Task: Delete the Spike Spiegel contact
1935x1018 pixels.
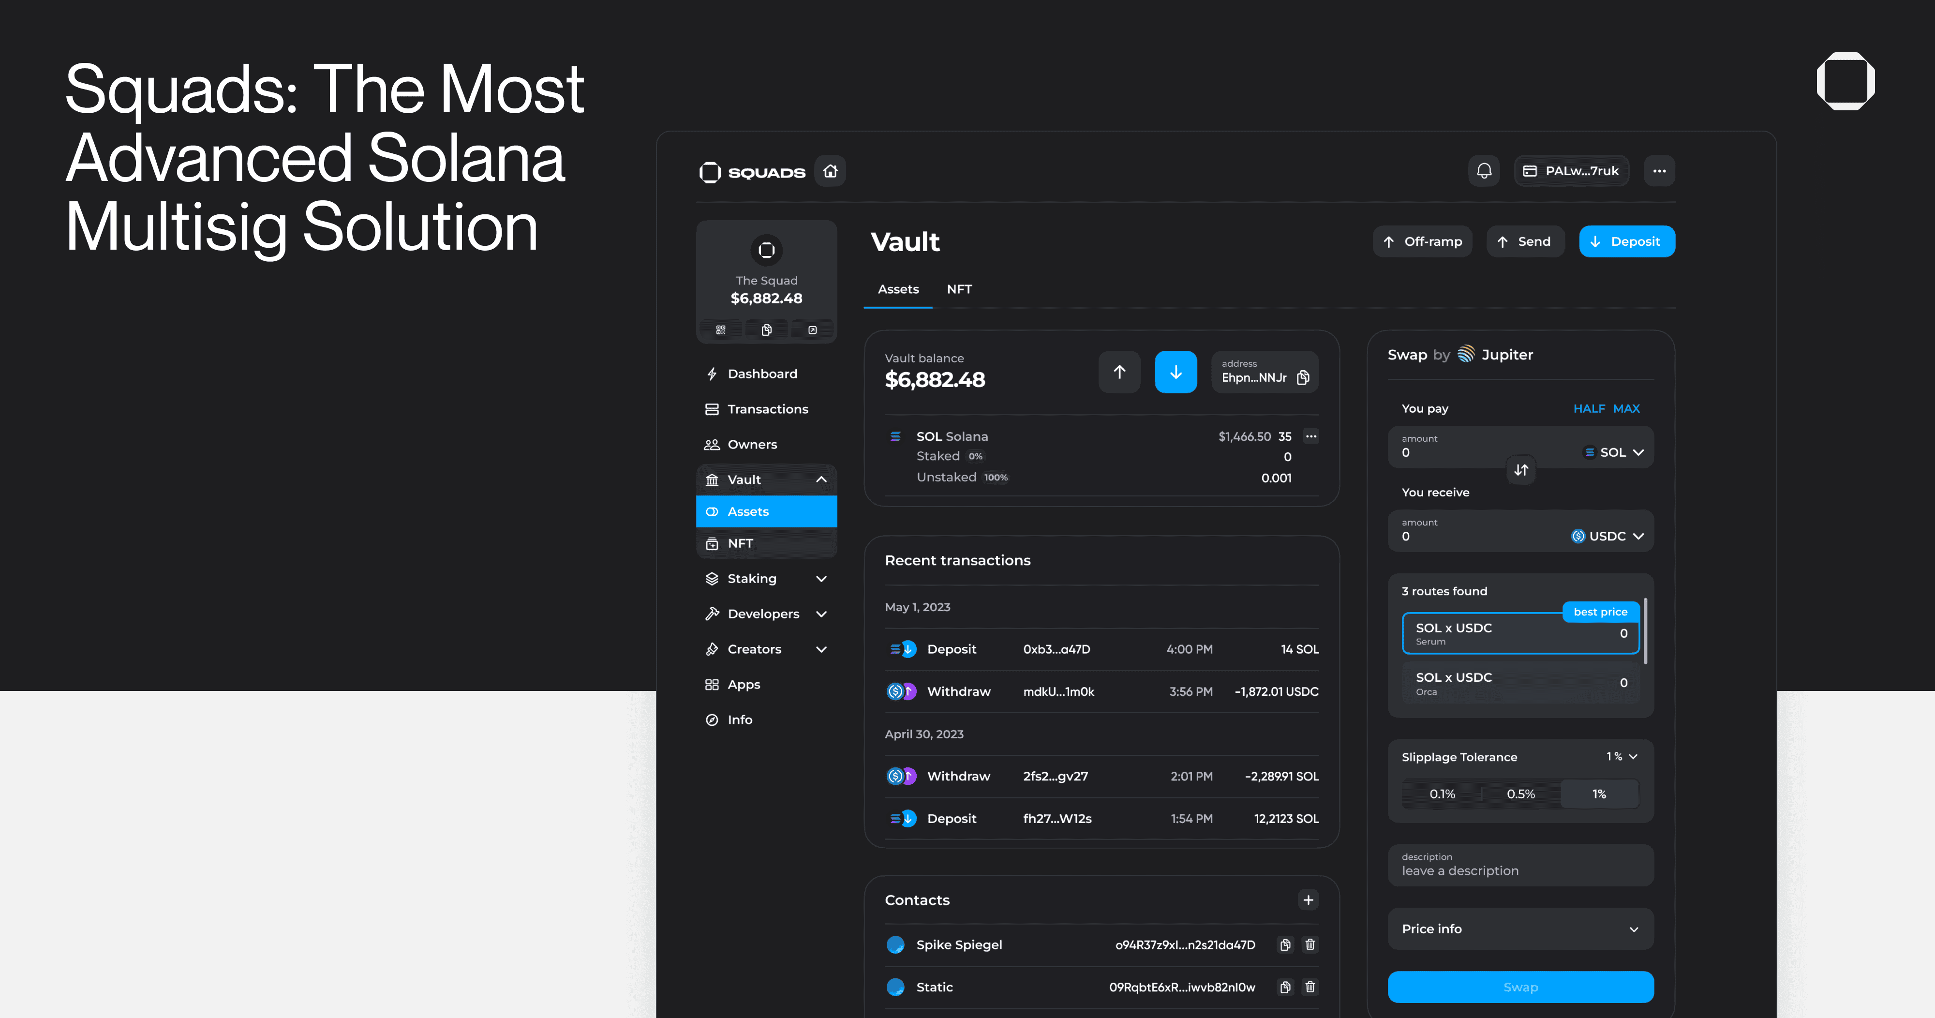Action: pyautogui.click(x=1310, y=945)
